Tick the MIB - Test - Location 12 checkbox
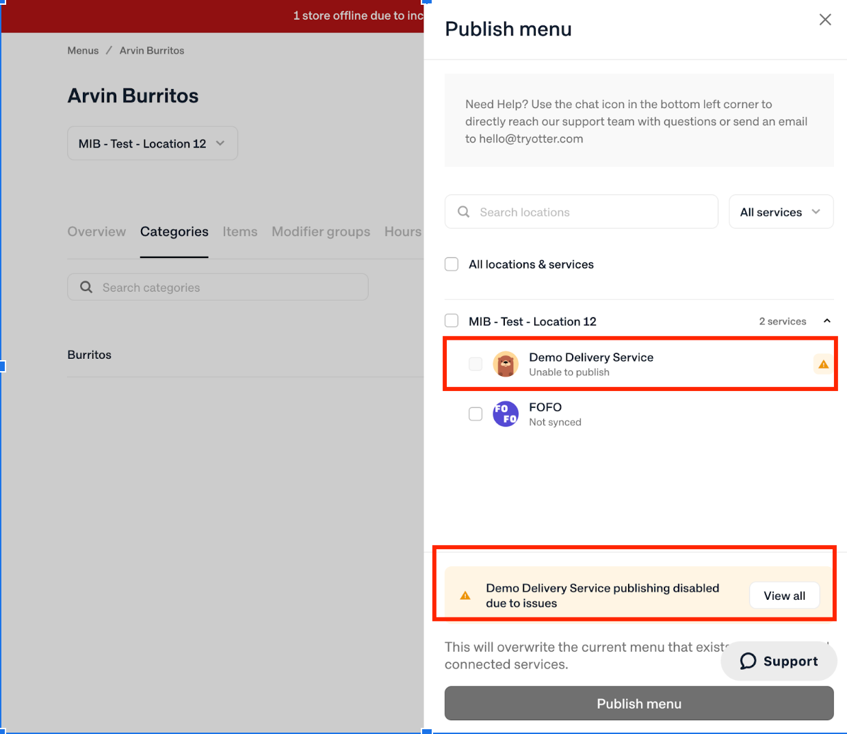Viewport: 847px width, 734px height. pyautogui.click(x=452, y=320)
